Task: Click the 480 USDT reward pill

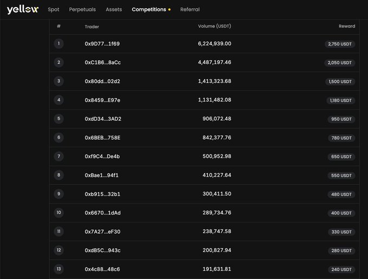Action: (x=341, y=194)
